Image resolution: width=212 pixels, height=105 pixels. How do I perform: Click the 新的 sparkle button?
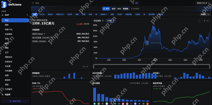pyautogui.click(x=106, y=9)
